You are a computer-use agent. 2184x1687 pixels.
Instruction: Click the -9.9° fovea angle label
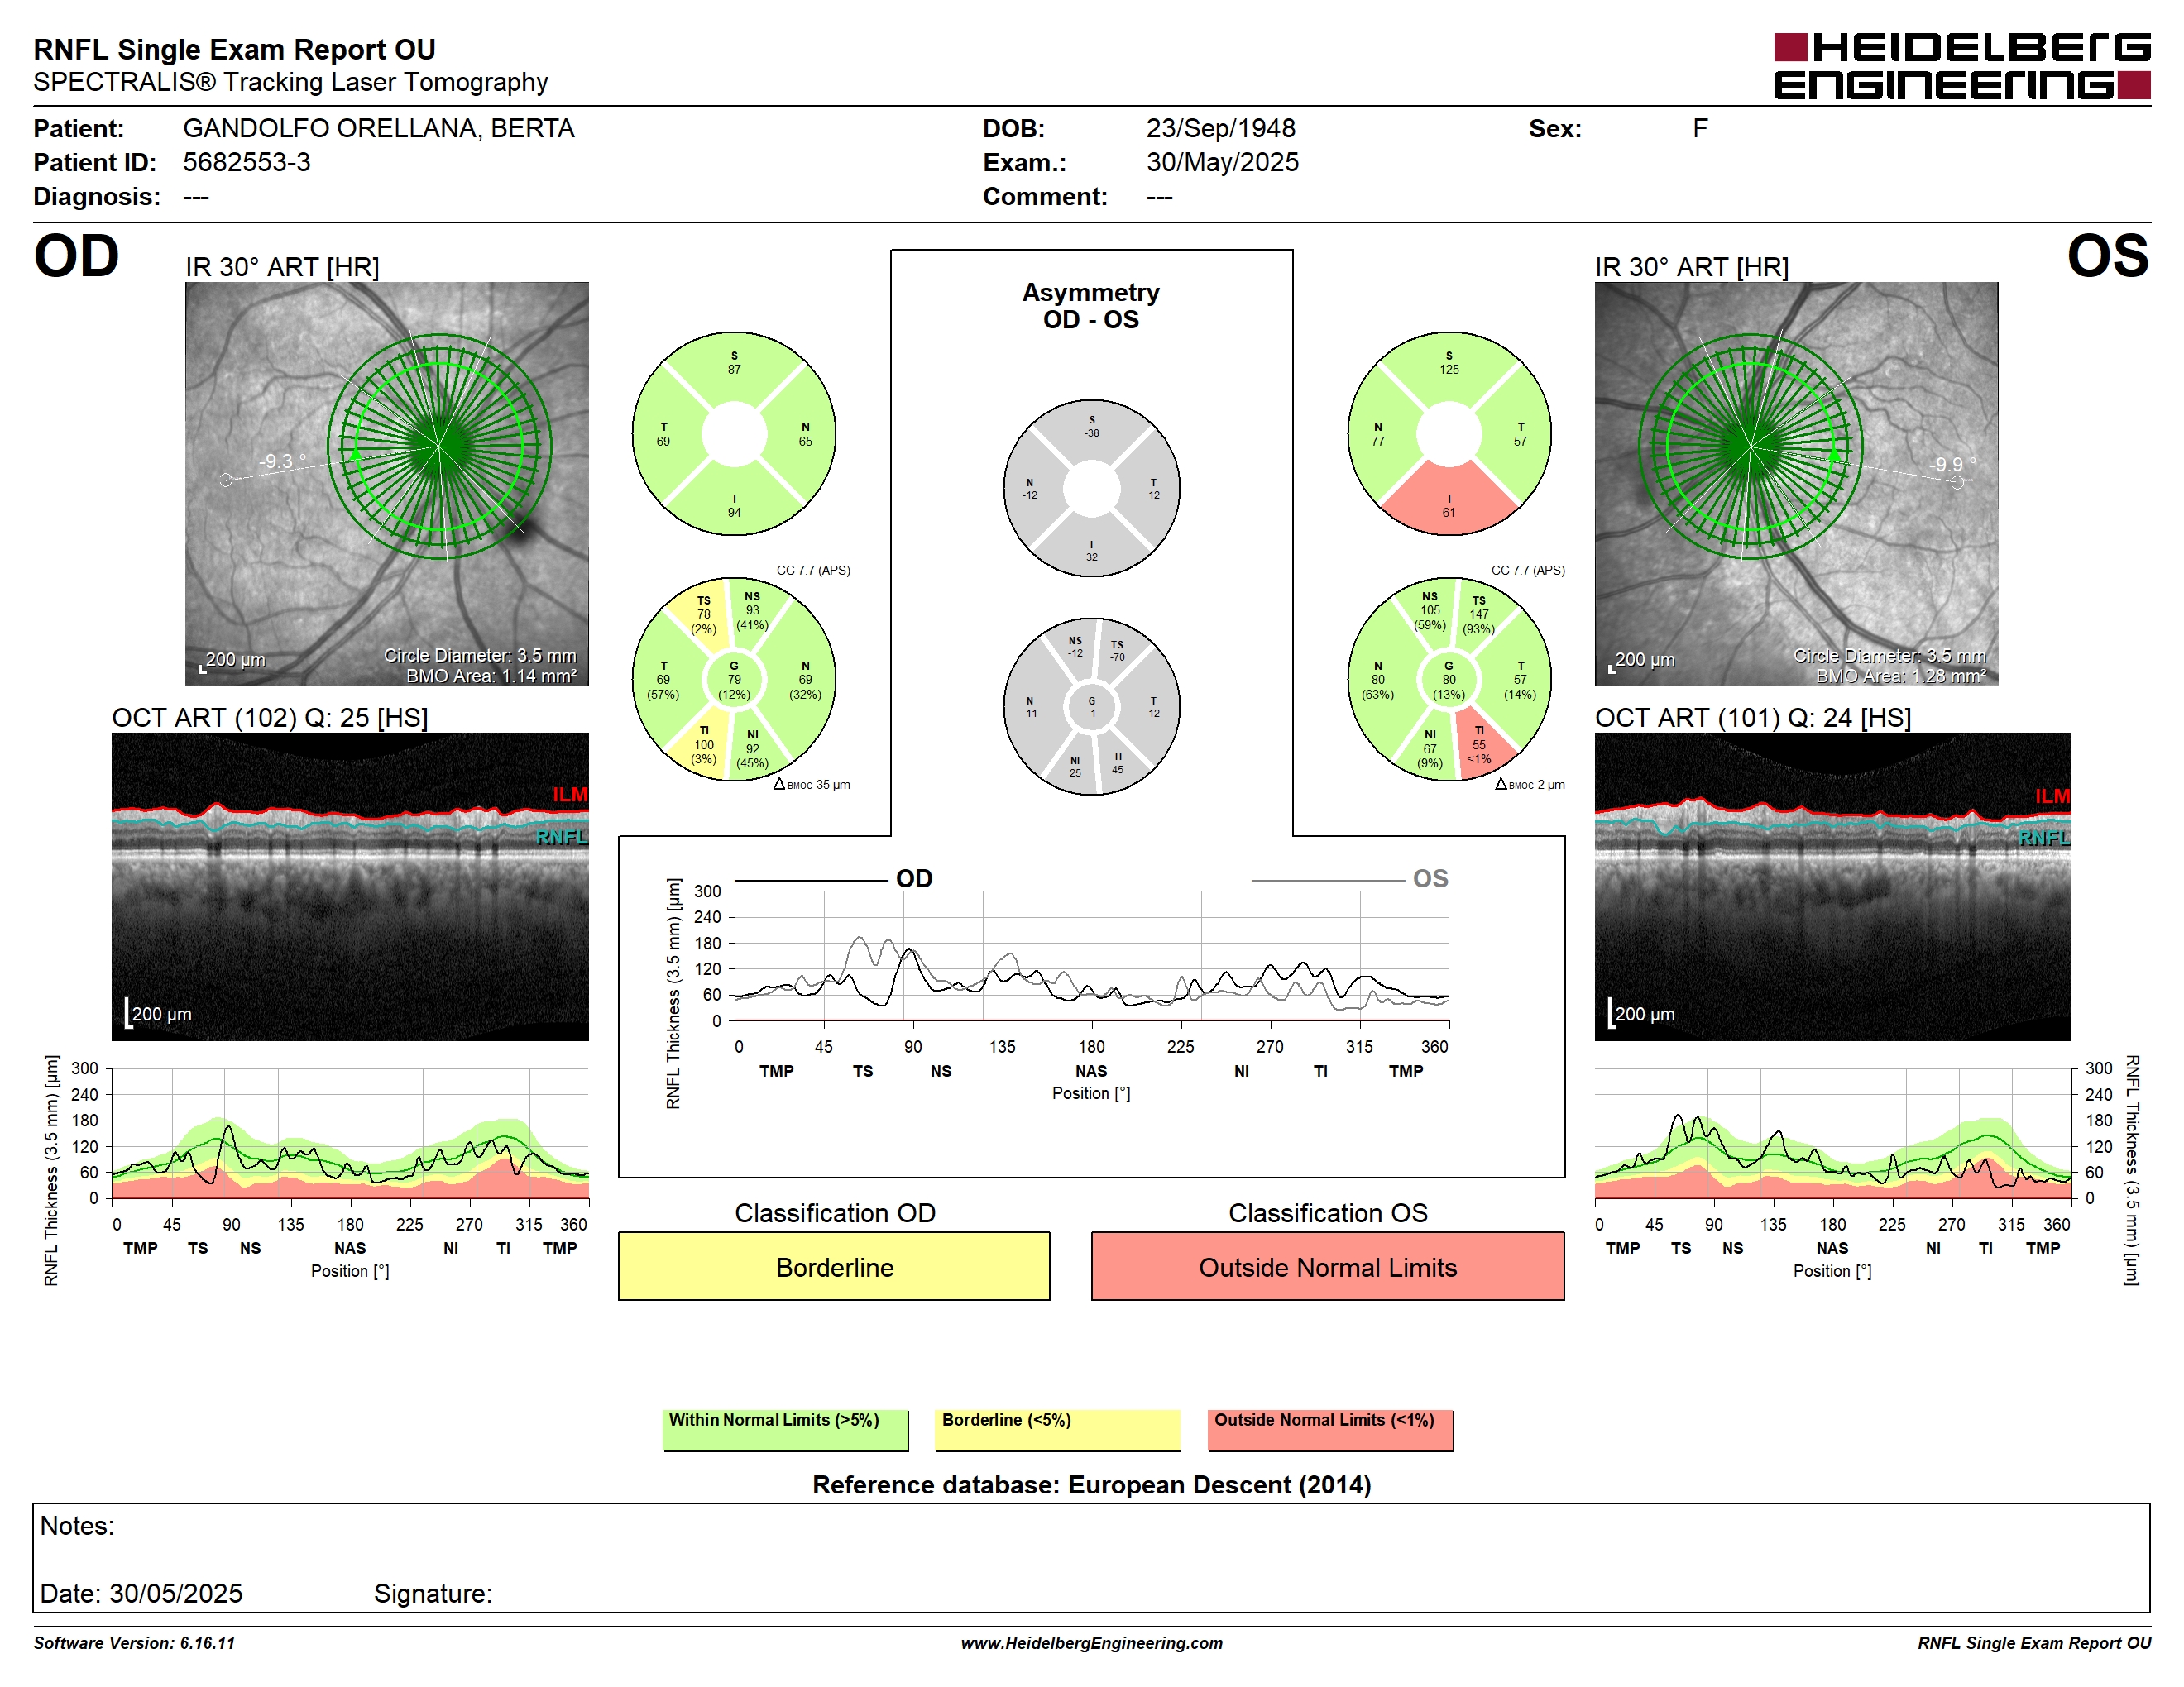point(1952,464)
